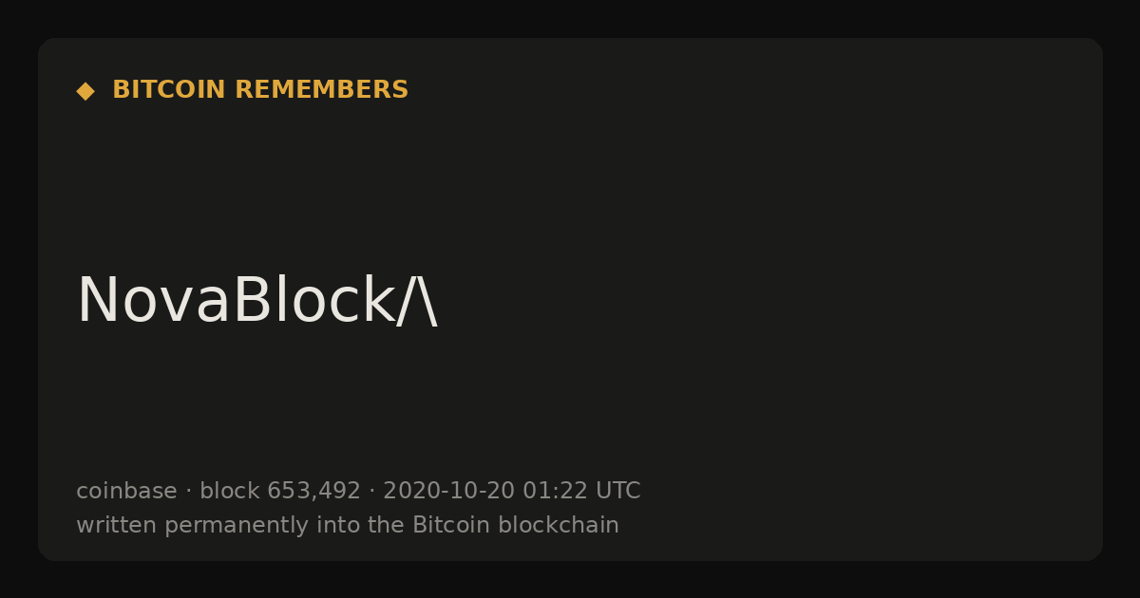Click the 2020-10-20 date text
Image resolution: width=1140 pixels, height=598 pixels.
click(x=448, y=491)
